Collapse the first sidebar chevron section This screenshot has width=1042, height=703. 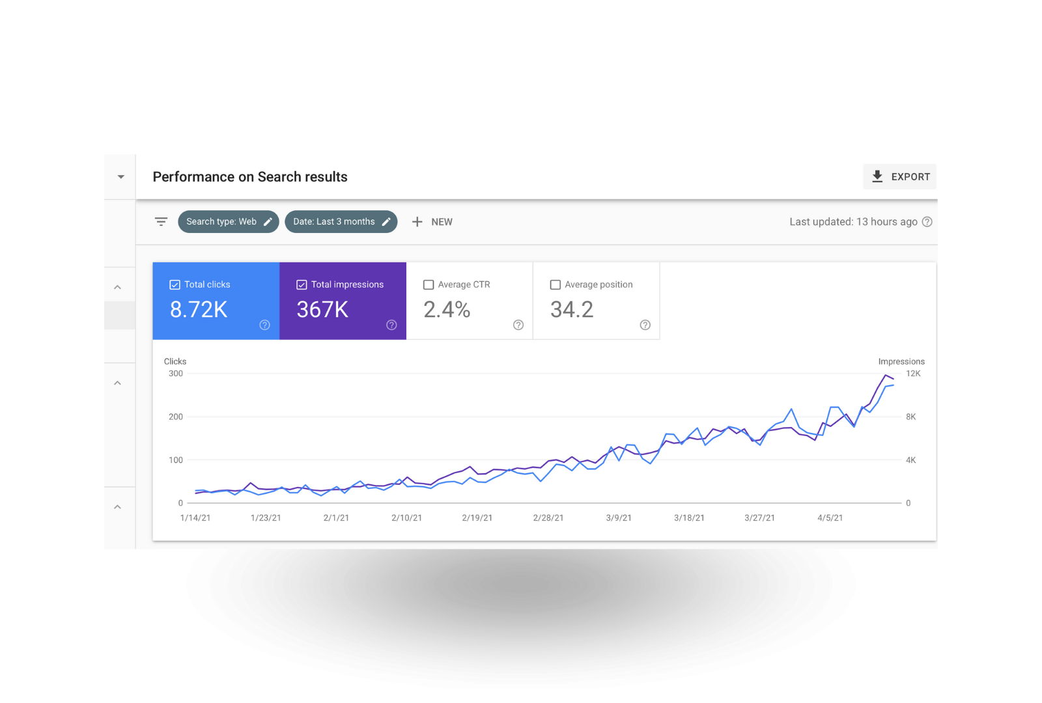click(117, 287)
